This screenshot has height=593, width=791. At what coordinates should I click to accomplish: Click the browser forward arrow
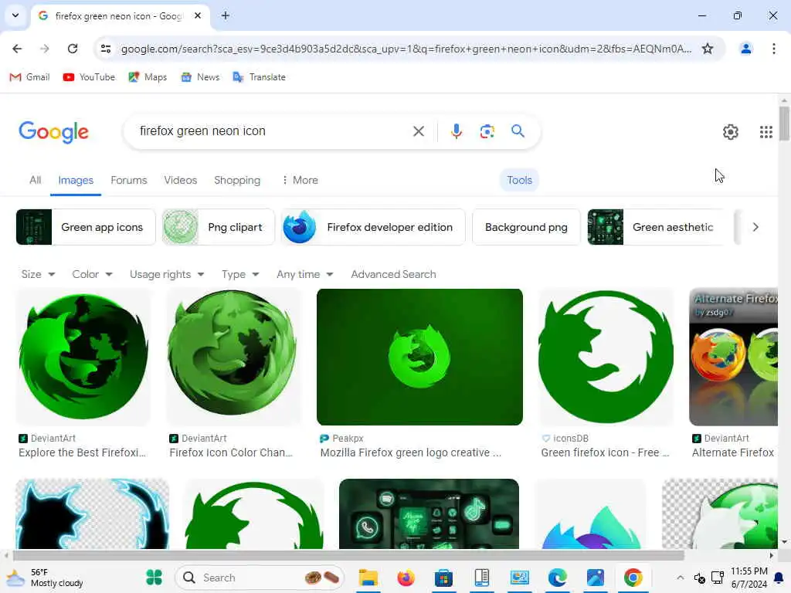[x=44, y=49]
